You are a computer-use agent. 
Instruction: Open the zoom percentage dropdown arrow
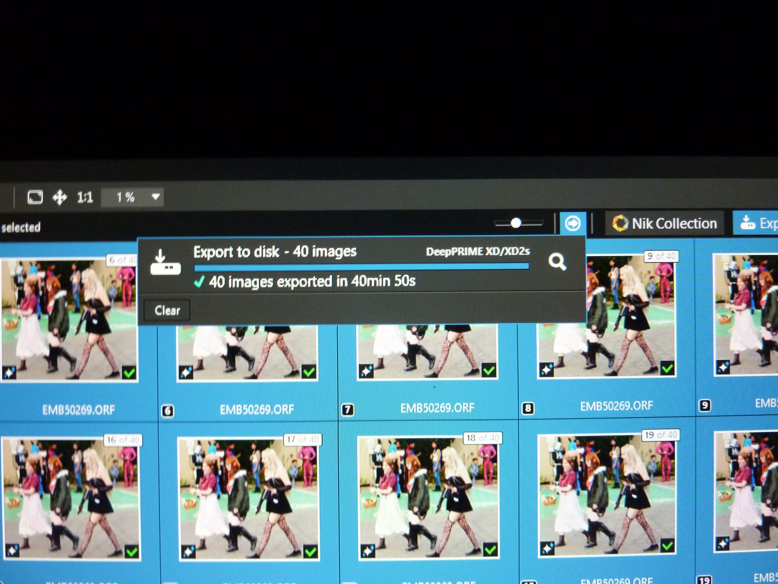tap(156, 197)
